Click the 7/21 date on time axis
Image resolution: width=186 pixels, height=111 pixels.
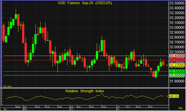151,106
